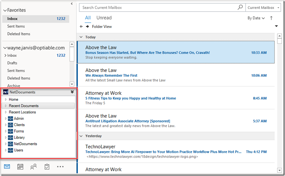285x176 pixels.
Task: Open Deleted Items under the account
Action: (19, 78)
